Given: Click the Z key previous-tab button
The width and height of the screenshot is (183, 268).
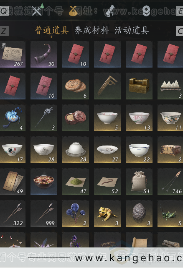Looking at the screenshot, I should pyautogui.click(x=4, y=31).
